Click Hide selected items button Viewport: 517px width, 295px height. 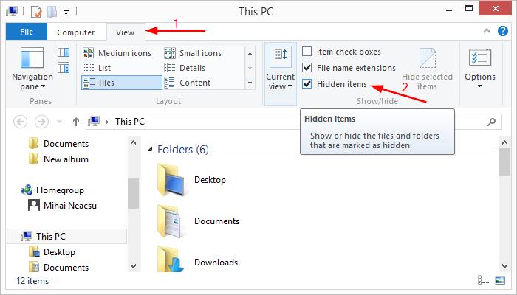pos(427,69)
